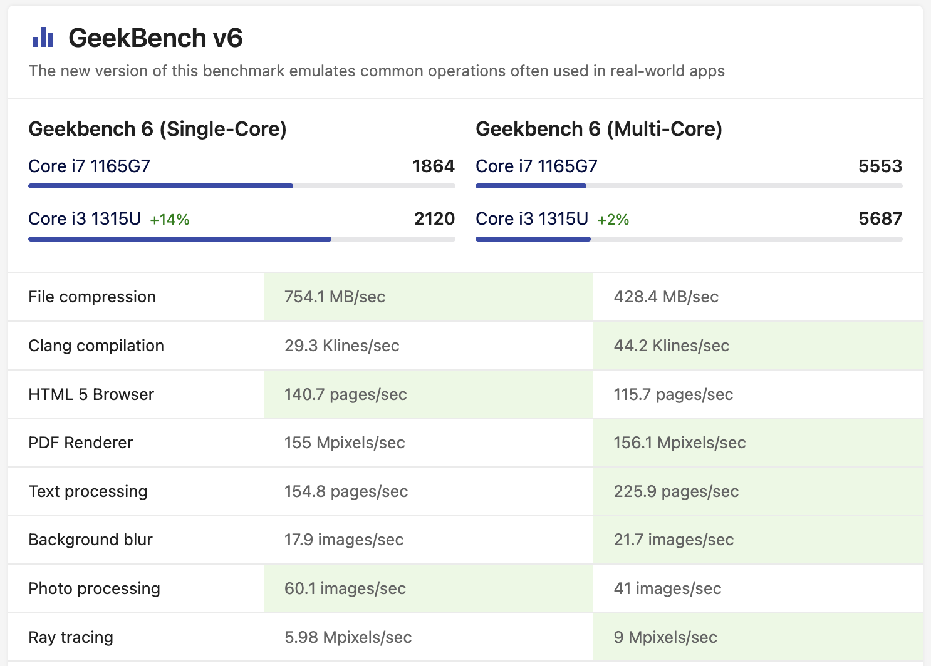Click the 60.1 images/sec cell

(429, 588)
